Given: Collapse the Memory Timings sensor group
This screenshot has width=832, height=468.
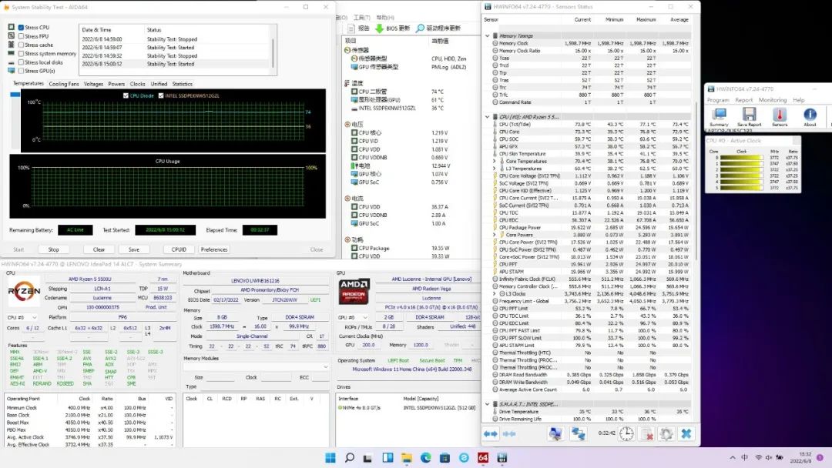Looking at the screenshot, I should pos(488,35).
